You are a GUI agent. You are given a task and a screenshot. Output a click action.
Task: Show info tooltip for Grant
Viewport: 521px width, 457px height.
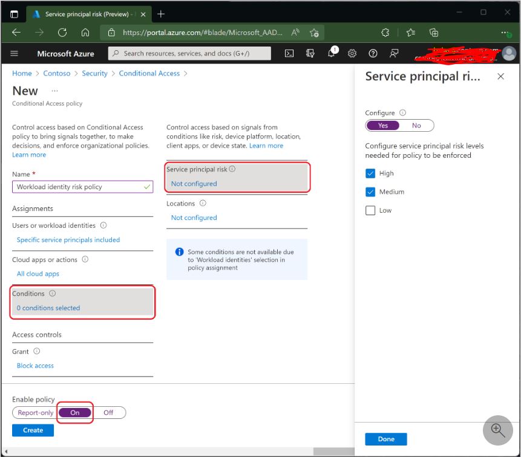pos(36,351)
